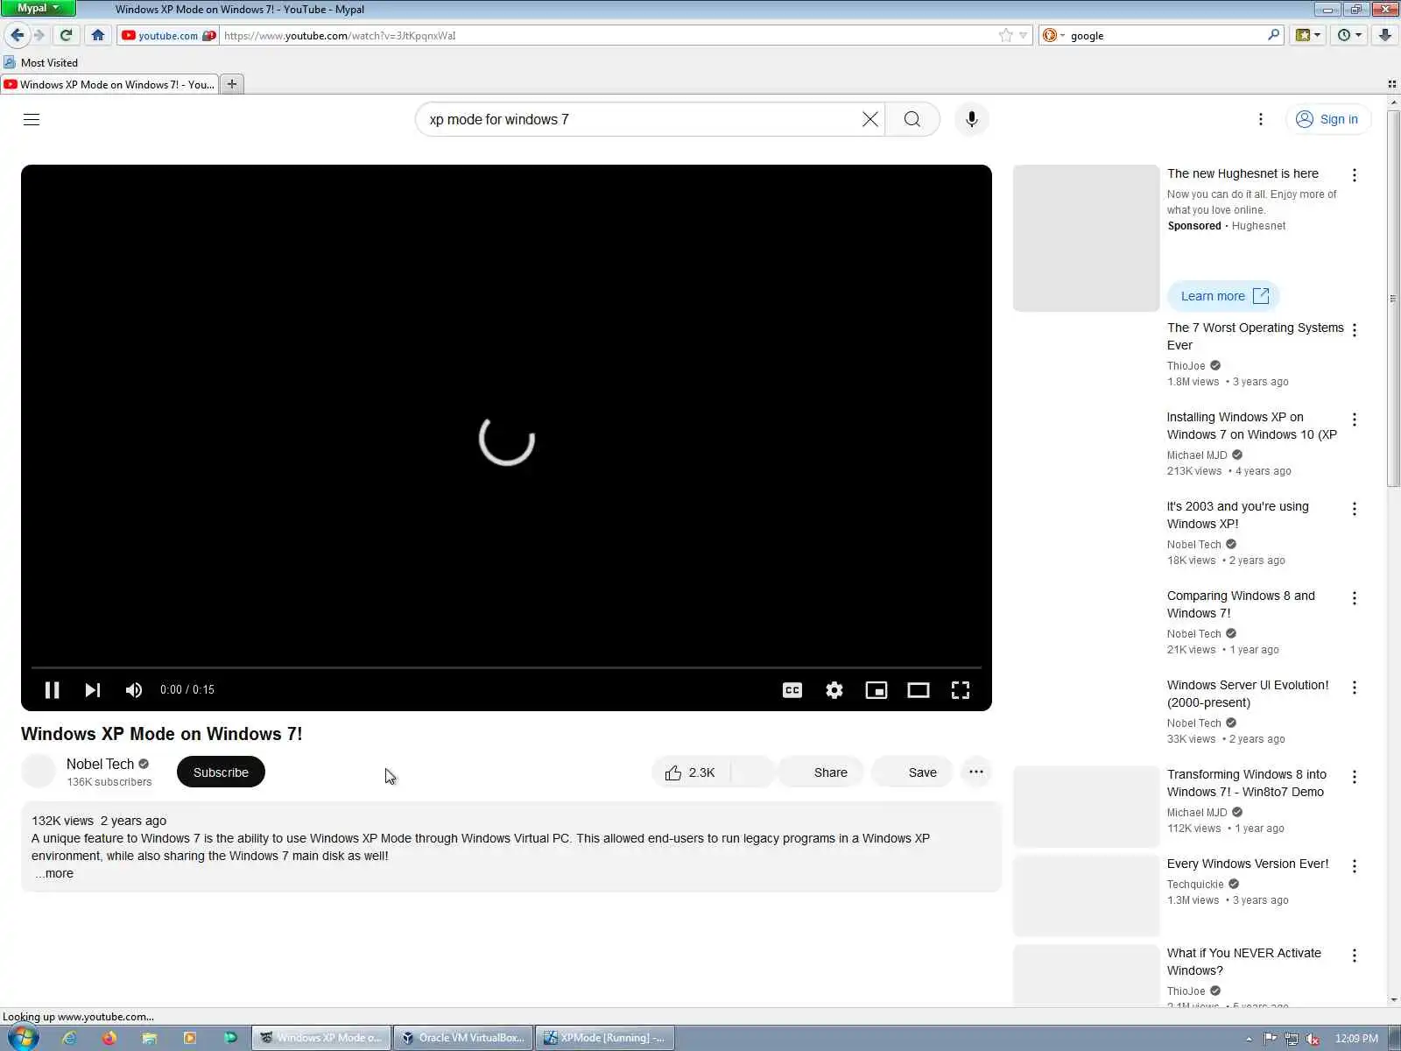Start voice search with the microphone
Viewport: 1401px width, 1051px height.
coord(971,119)
